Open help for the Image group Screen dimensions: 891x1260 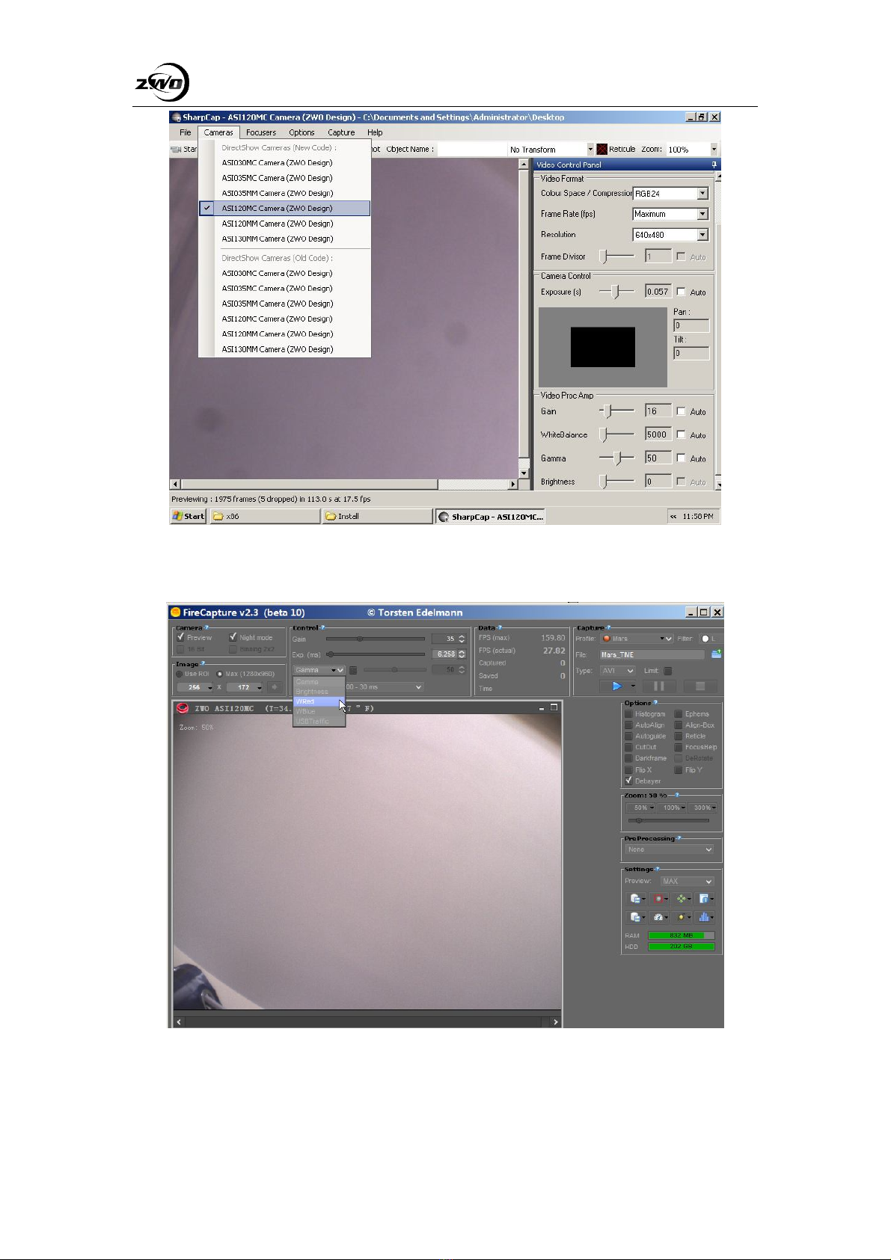tap(203, 663)
